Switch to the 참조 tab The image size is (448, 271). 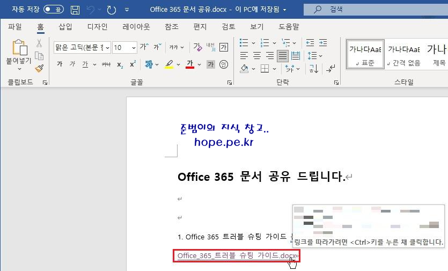[172, 27]
